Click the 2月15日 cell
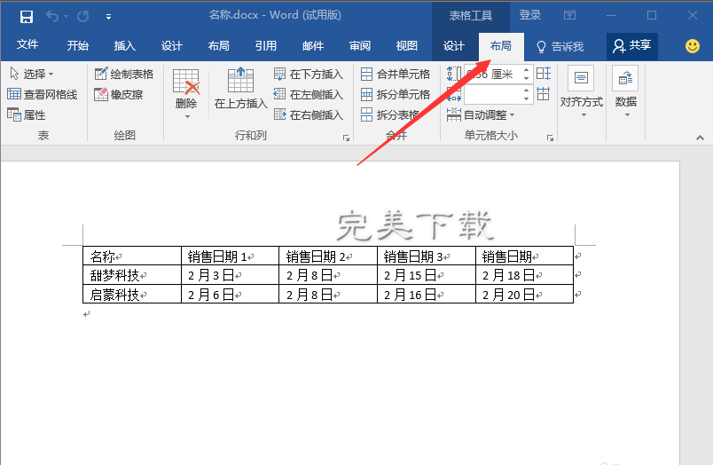Image resolution: width=713 pixels, height=465 pixels. coord(426,275)
